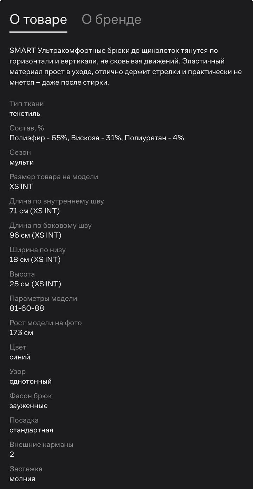Click the «Ширина по низу» label
Screen dimensions: 253x489
pyautogui.click(x=38, y=250)
